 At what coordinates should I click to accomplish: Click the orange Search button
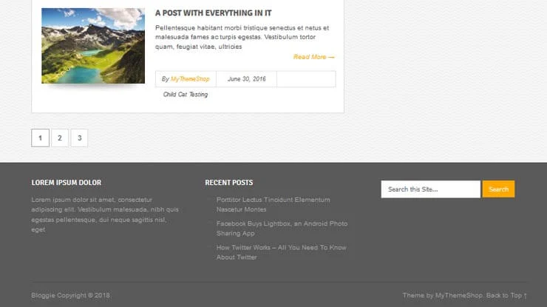click(498, 189)
